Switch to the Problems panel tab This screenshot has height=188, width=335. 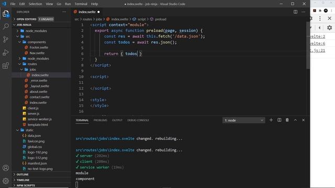(100, 120)
